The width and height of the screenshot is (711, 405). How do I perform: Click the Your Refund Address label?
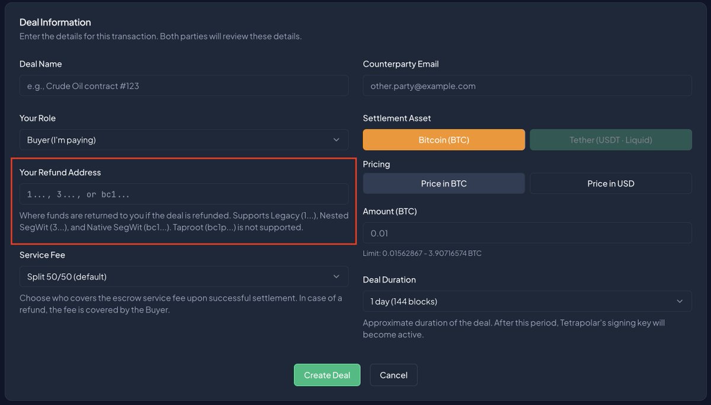tap(60, 173)
